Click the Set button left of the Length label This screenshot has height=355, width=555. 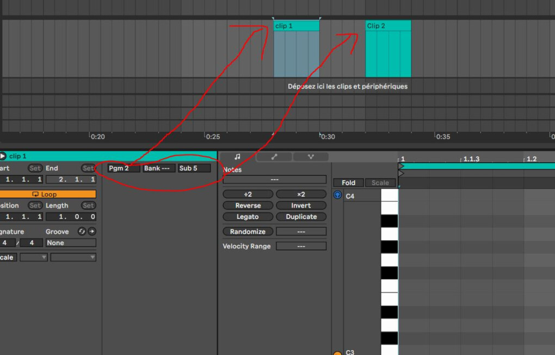pyautogui.click(x=35, y=205)
